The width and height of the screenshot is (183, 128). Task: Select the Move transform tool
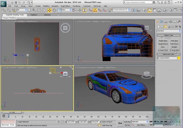click(50, 10)
